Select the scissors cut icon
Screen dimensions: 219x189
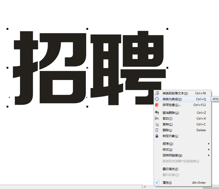[157, 118]
